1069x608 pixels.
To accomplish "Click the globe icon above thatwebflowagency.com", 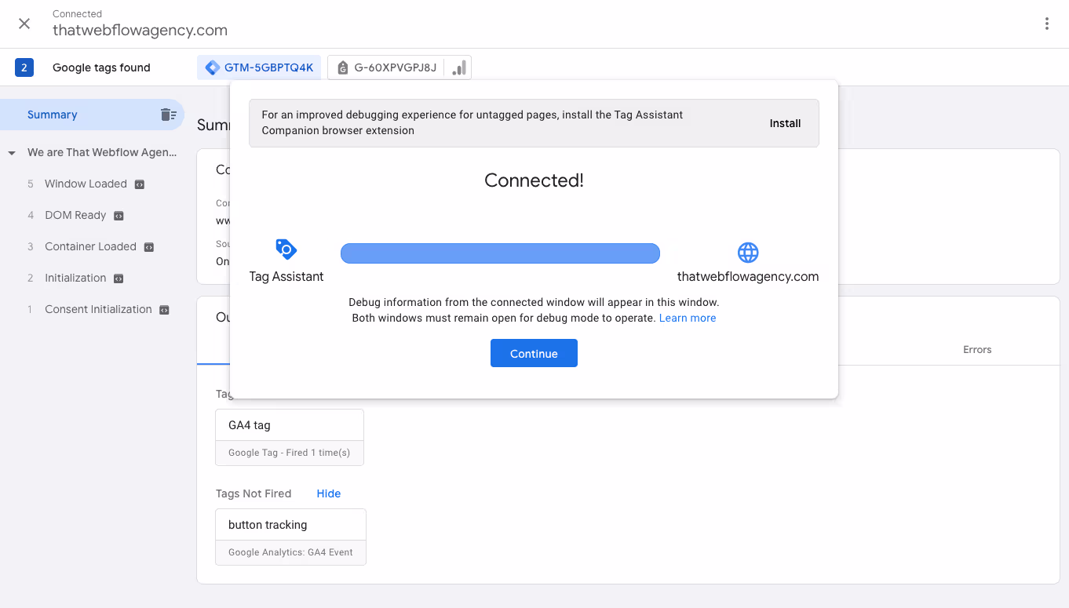I will click(748, 253).
